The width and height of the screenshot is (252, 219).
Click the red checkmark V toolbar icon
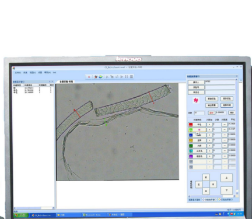96,77
